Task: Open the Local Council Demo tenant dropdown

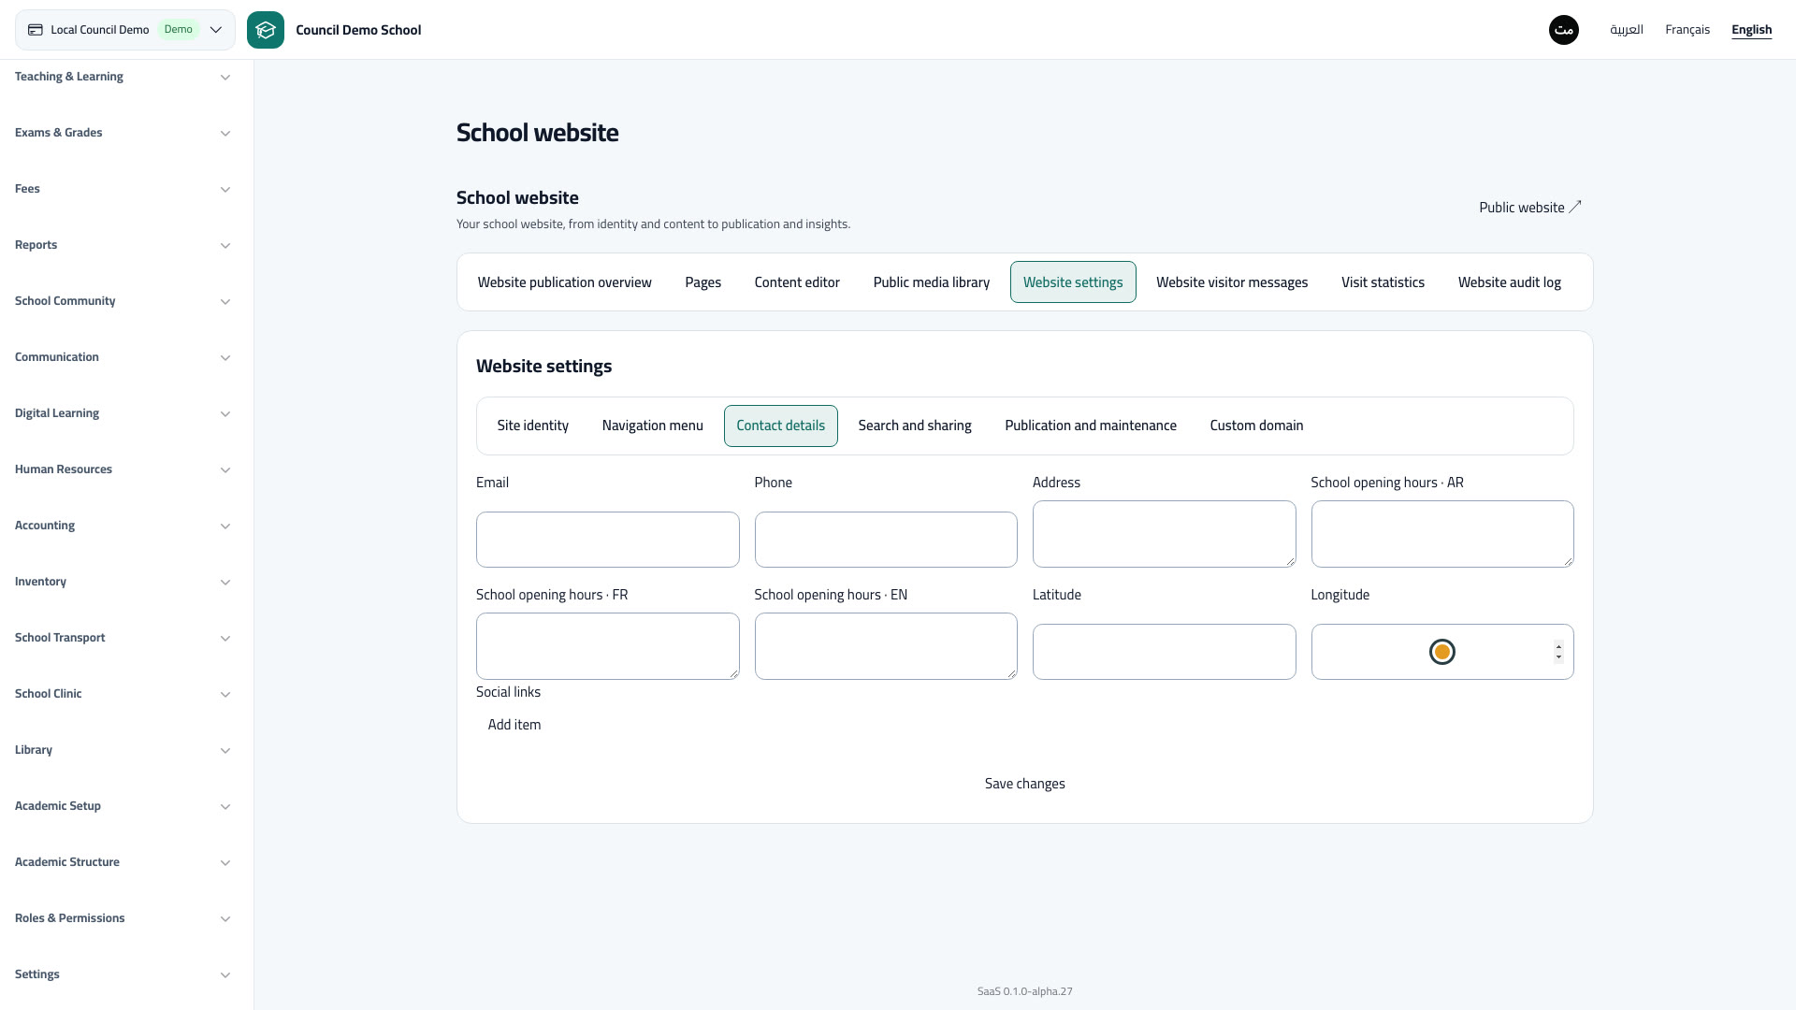Action: point(125,30)
